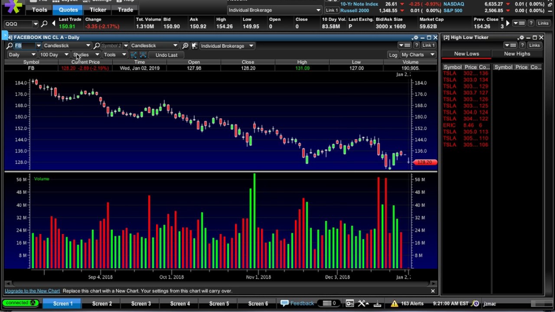Click the clock icon next to the time

(x=475, y=303)
